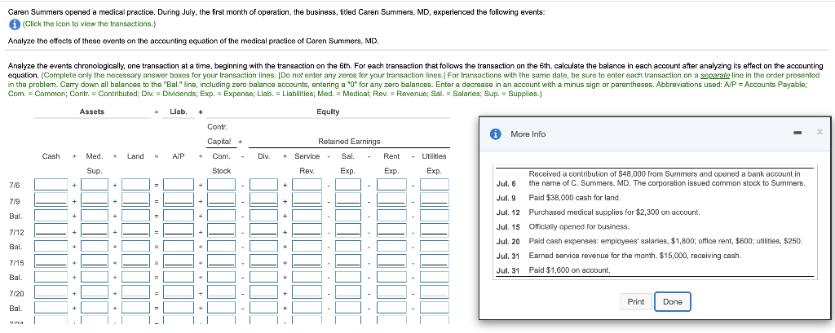Pick the A/P entry box for 7/20

pos(179,292)
